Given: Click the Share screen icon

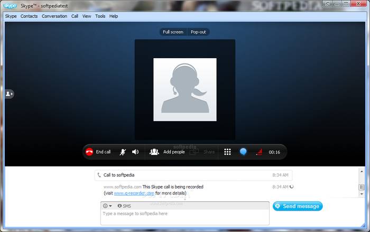Looking at the screenshot, I should coord(202,152).
